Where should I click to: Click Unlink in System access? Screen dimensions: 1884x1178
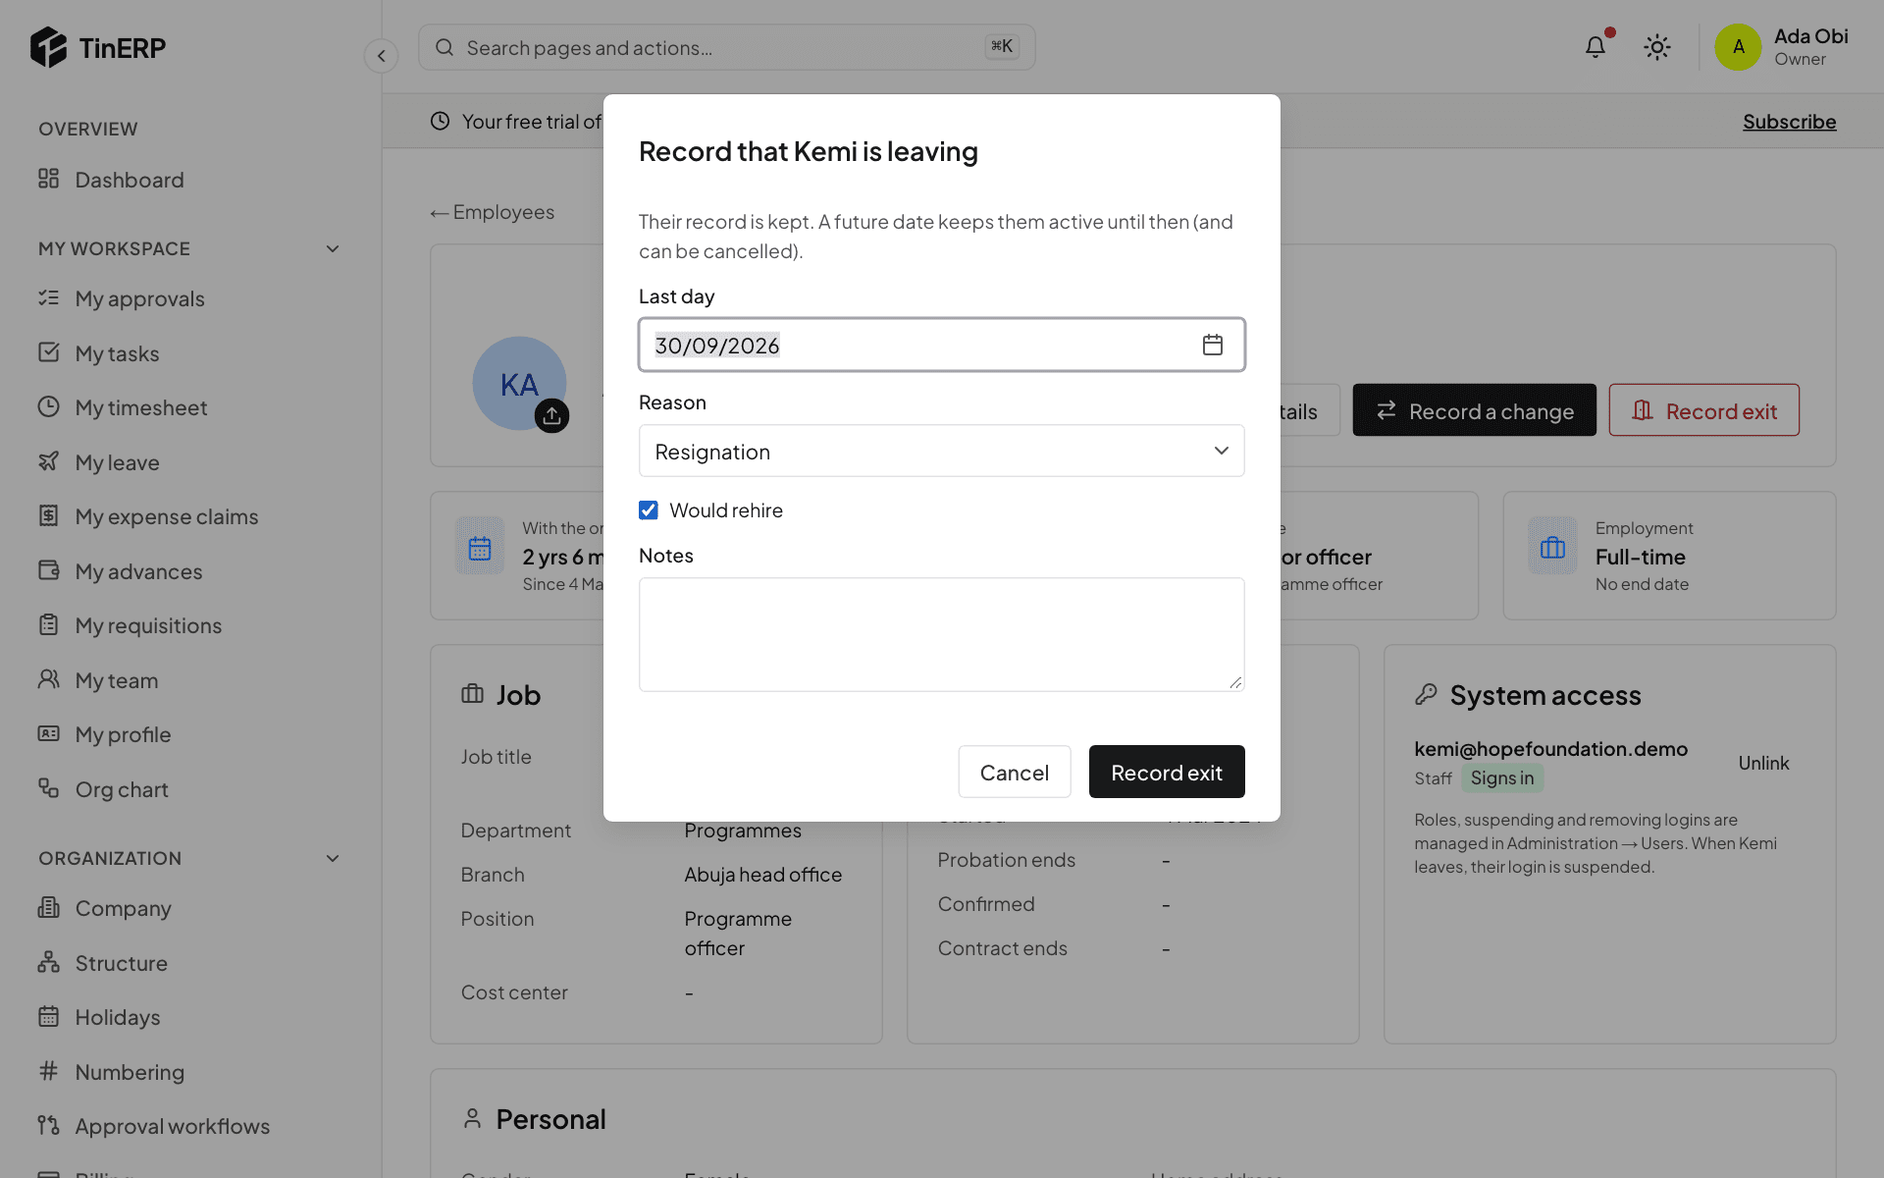tap(1763, 763)
